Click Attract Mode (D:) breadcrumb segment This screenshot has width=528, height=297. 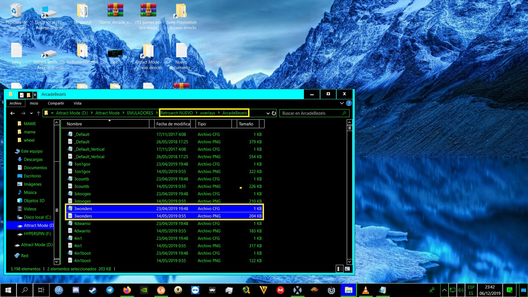72,113
